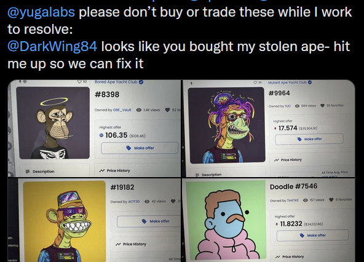Open owner link GBE_Vault

coord(122,110)
